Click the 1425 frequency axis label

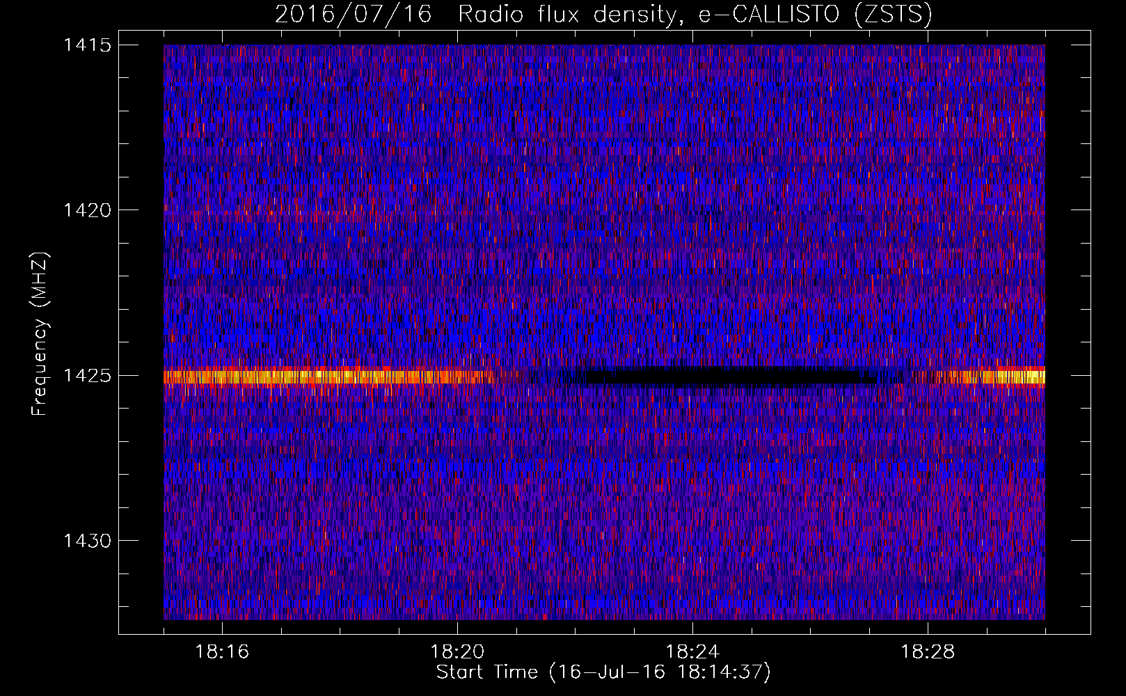[88, 376]
